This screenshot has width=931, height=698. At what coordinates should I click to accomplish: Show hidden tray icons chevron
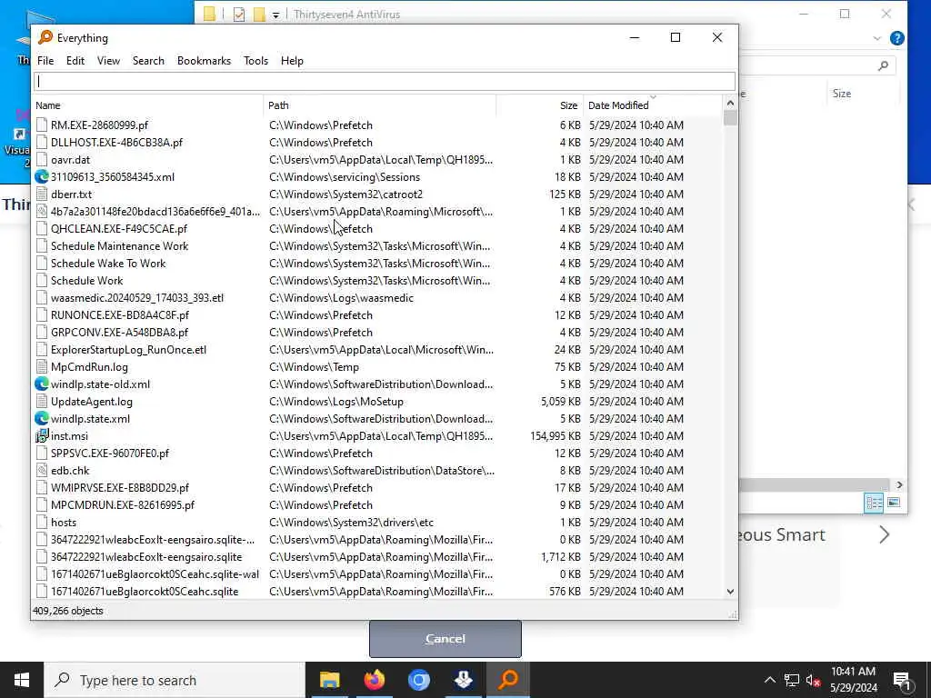(769, 680)
